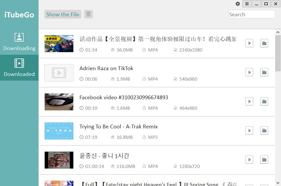
Task: Focus the Search input field
Action: (x=251, y=14)
